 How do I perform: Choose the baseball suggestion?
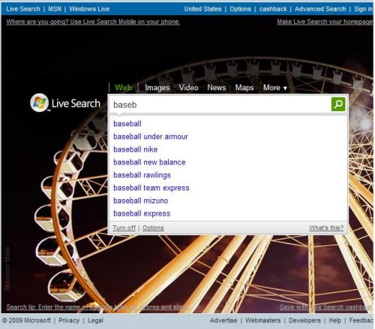coord(127,124)
